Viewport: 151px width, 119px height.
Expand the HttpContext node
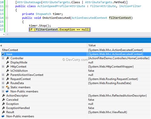pos(3,67)
